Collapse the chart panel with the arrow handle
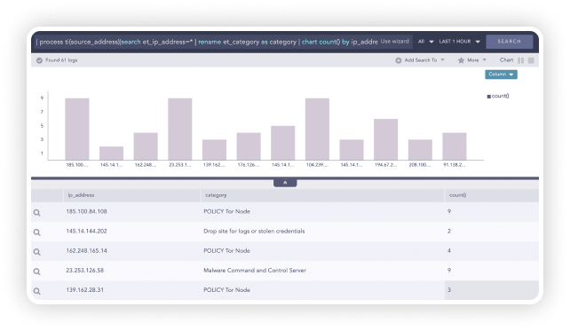 [x=285, y=183]
